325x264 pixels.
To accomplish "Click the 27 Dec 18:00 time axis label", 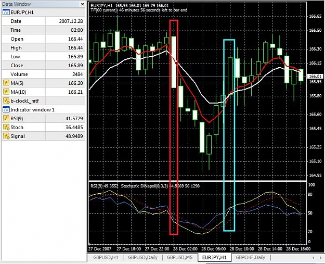I will [x=129, y=249].
